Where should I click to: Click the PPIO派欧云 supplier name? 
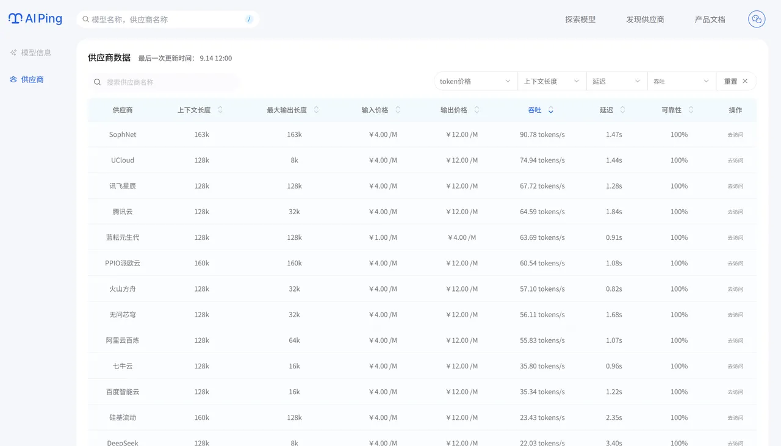click(x=123, y=263)
